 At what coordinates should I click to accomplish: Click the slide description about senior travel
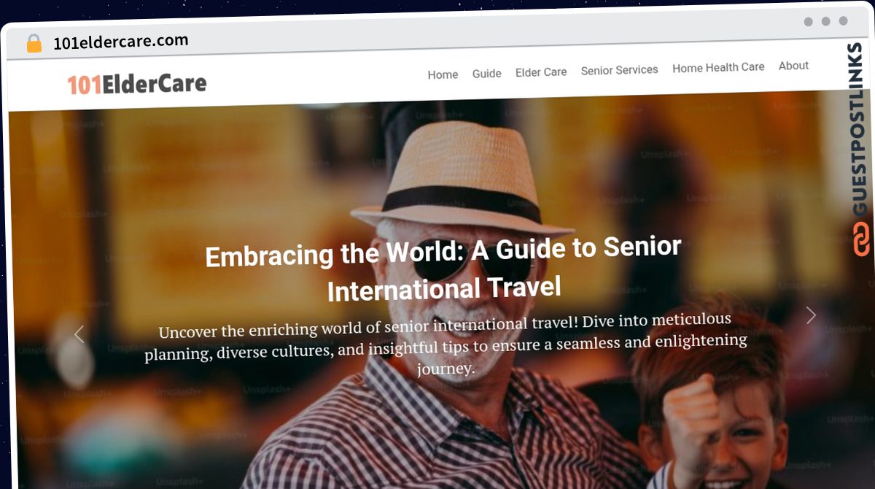446,344
